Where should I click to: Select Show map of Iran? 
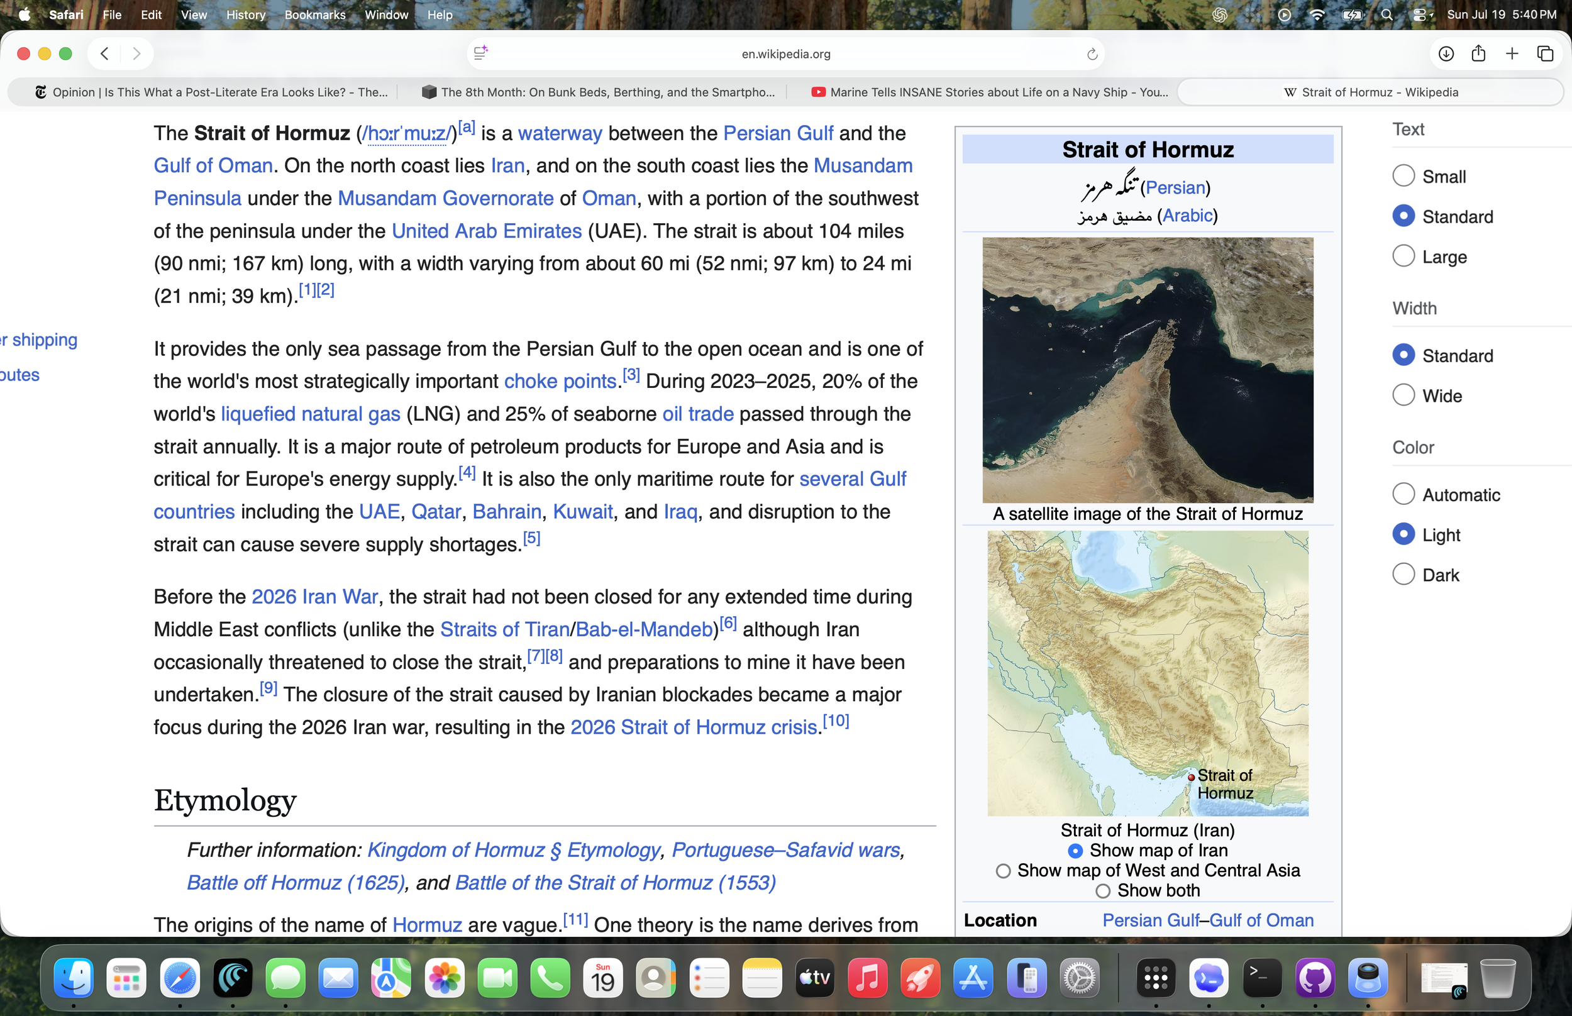tap(1075, 851)
